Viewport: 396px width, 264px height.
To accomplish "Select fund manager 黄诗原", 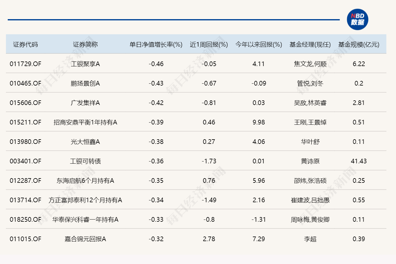I will [310, 161].
